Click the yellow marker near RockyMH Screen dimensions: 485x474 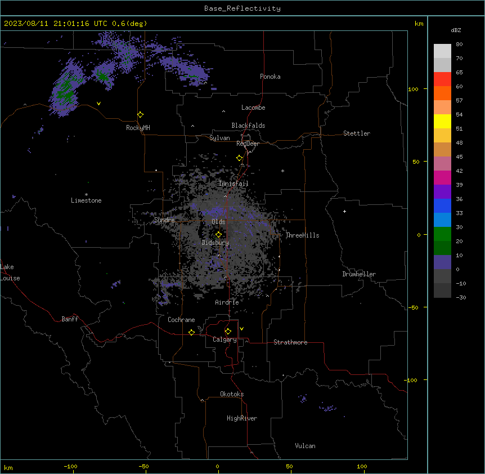141,115
